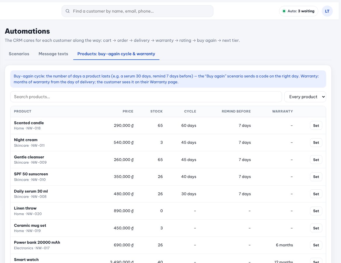Click Set for Night cream
This screenshot has width=341, height=263.
[316, 143]
